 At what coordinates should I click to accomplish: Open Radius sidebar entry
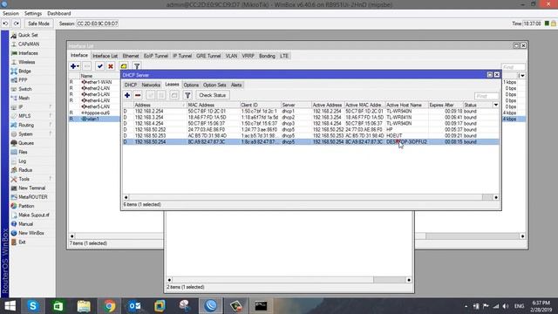click(25, 170)
